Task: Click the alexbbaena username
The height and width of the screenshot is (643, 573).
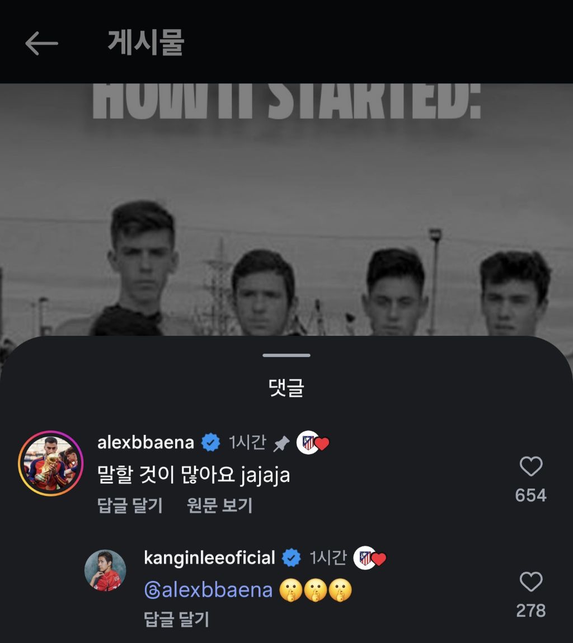Action: (x=145, y=443)
